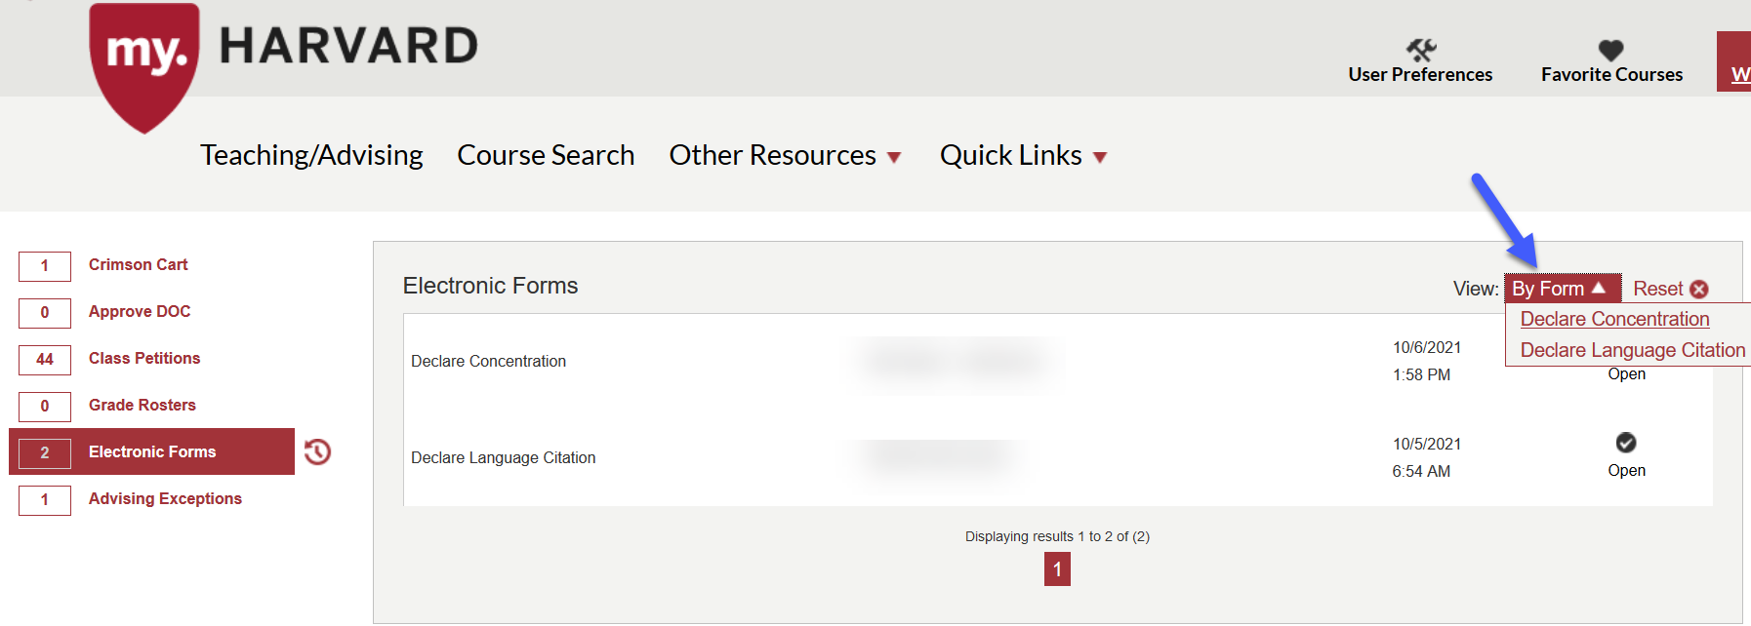
Task: Open Advising Exceptions in sidebar
Action: 165,498
